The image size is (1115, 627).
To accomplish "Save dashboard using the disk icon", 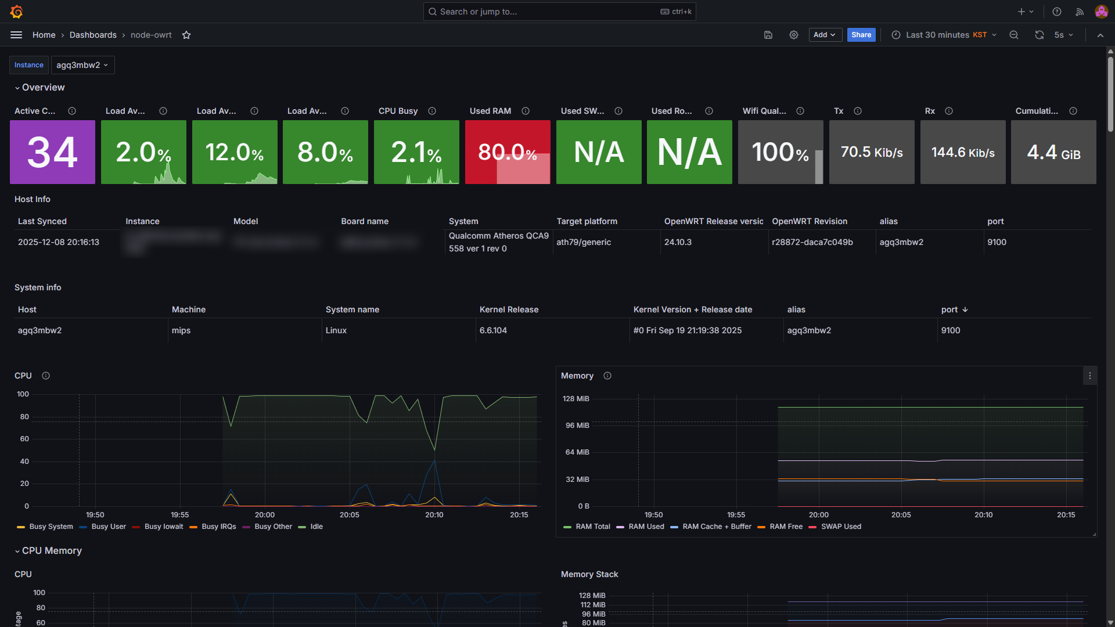I will pyautogui.click(x=768, y=35).
